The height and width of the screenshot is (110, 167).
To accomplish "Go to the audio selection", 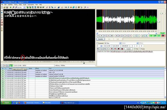I will click(x=146, y=36).
